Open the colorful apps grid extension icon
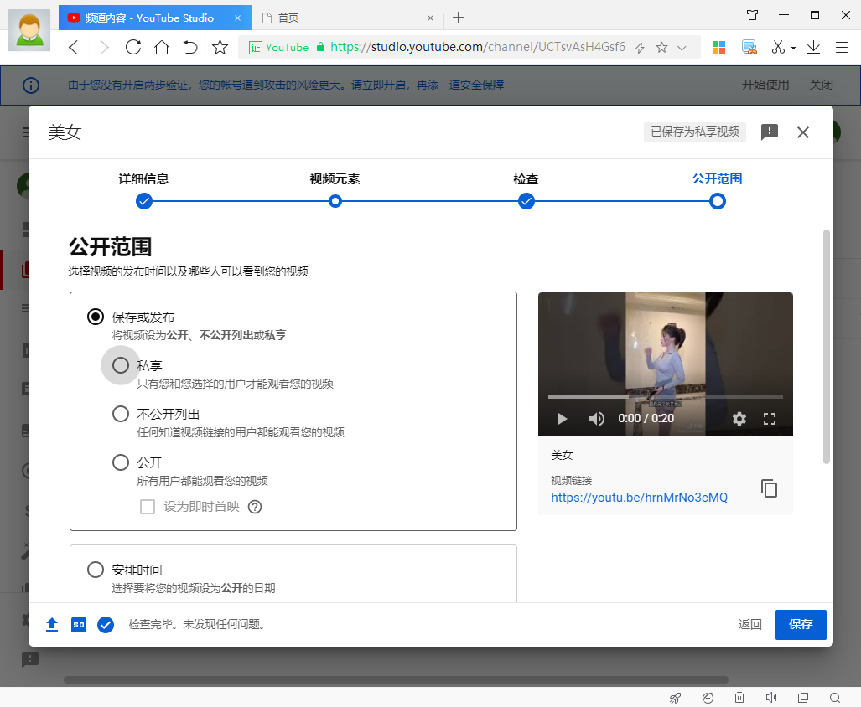 tap(718, 48)
